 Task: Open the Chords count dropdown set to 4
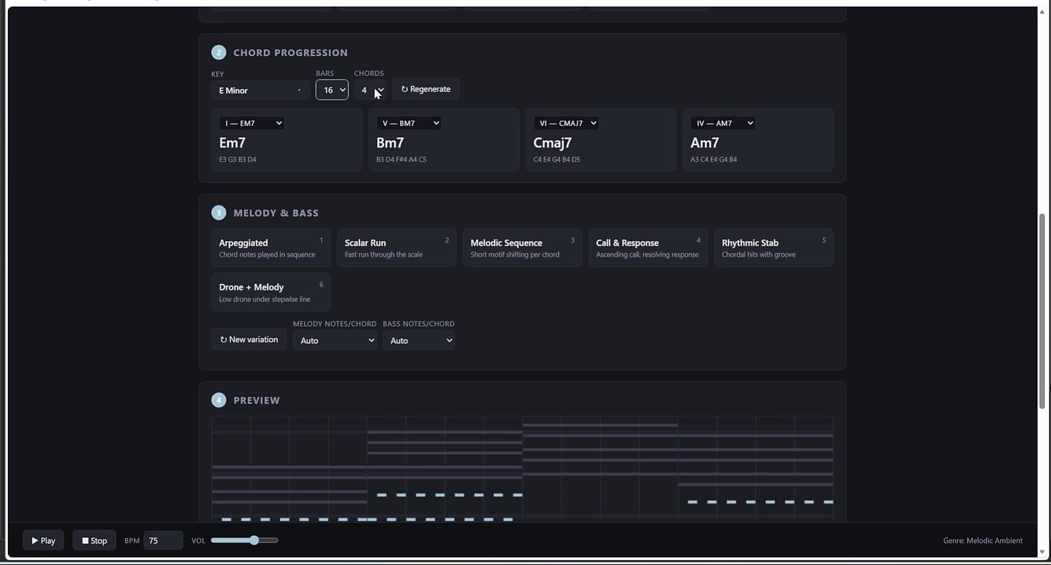[x=370, y=90]
